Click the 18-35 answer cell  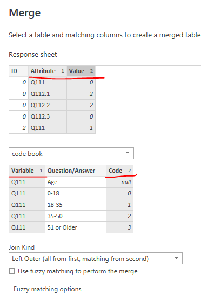tap(76, 205)
